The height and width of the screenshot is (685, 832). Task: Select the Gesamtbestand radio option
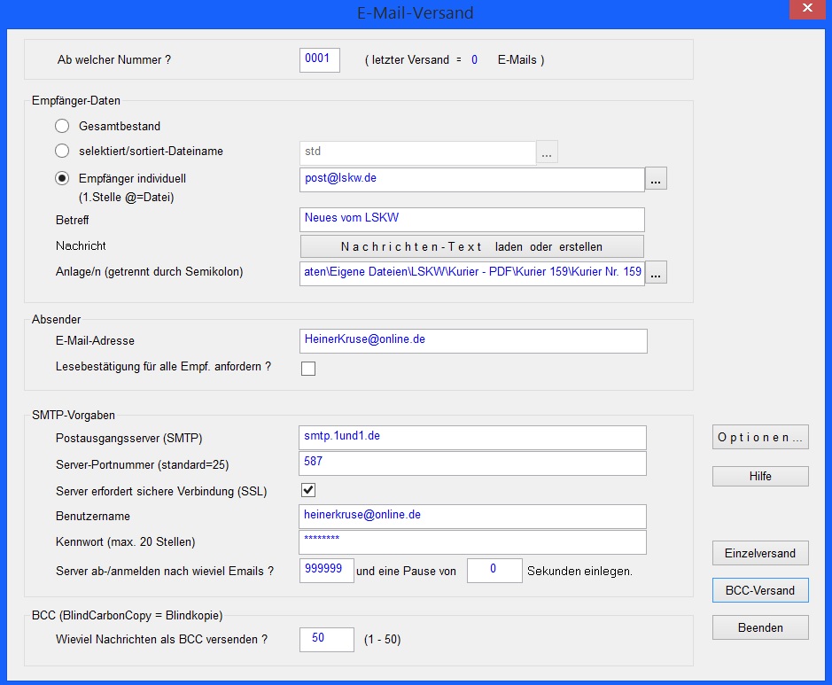(x=62, y=127)
